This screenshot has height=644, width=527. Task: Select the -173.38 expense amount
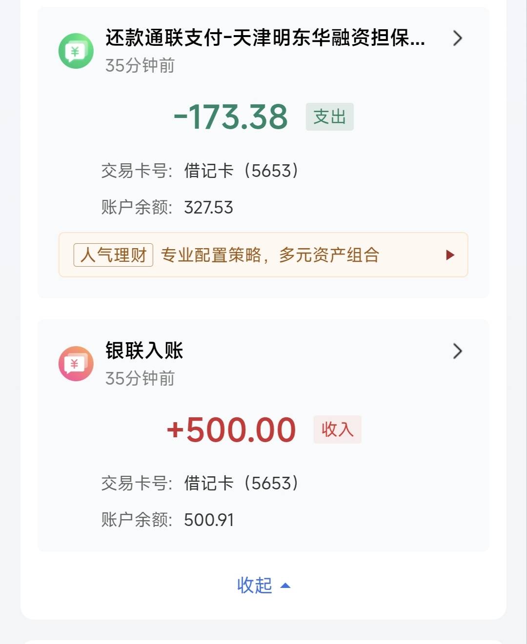(x=231, y=117)
